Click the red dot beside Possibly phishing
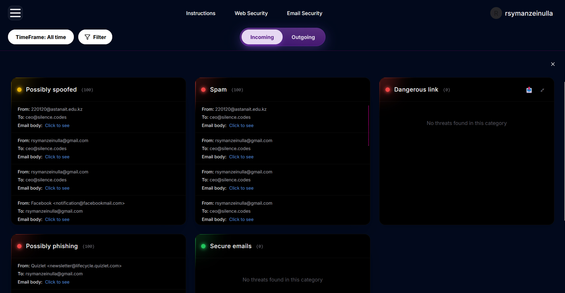This screenshot has width=565, height=293. [19, 246]
